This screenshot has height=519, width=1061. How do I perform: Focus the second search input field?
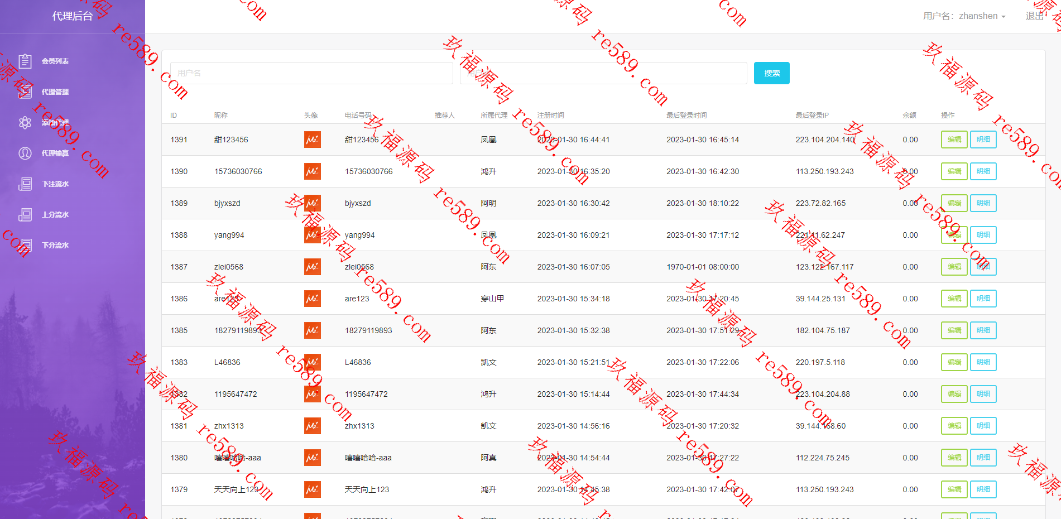coord(603,73)
